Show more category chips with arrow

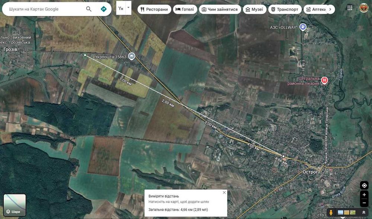point(330,9)
